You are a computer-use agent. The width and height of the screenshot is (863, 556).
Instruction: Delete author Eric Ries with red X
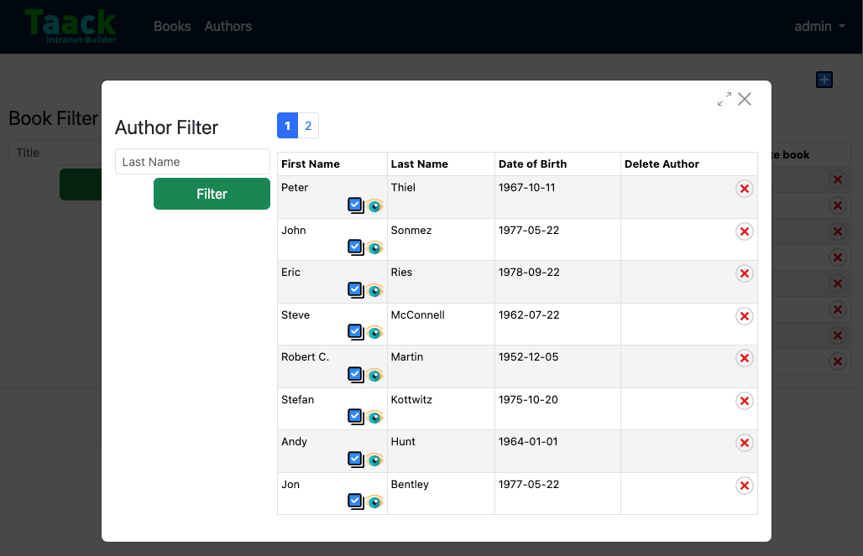(x=744, y=273)
